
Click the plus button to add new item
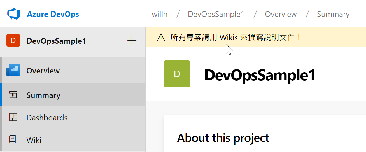pyautogui.click(x=132, y=41)
